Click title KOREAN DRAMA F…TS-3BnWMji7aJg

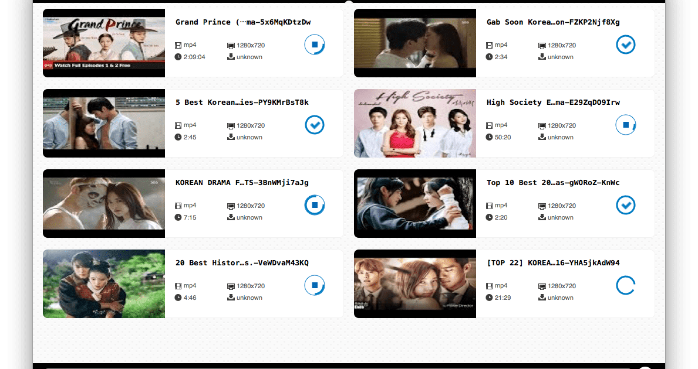[x=242, y=183]
